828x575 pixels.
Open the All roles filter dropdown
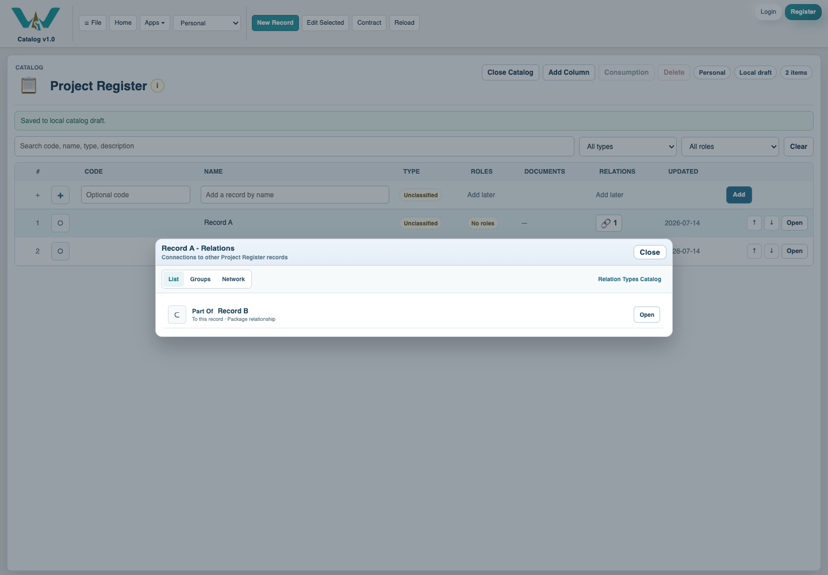pyautogui.click(x=730, y=147)
